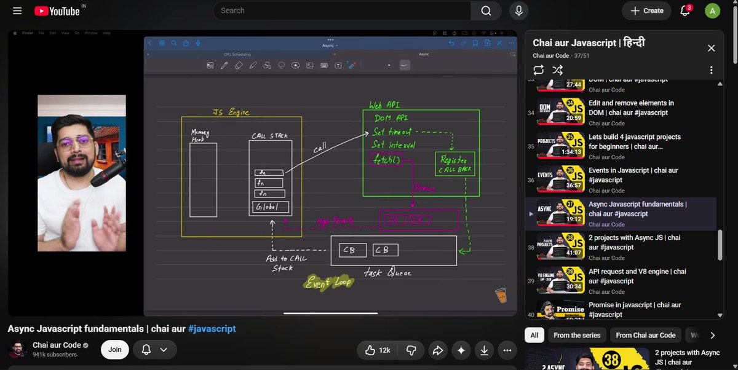This screenshot has width=738, height=370.
Task: Click the Join button
Action: click(x=115, y=349)
